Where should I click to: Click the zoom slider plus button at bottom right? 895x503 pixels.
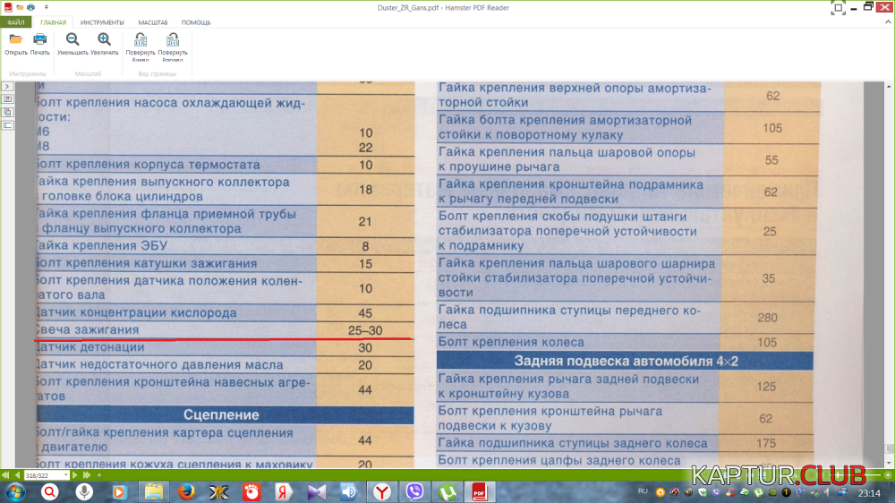(887, 474)
